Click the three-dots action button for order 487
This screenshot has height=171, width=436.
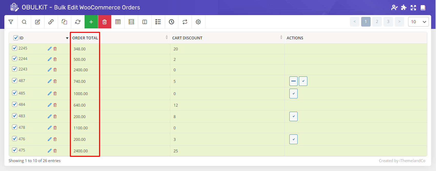click(x=293, y=81)
